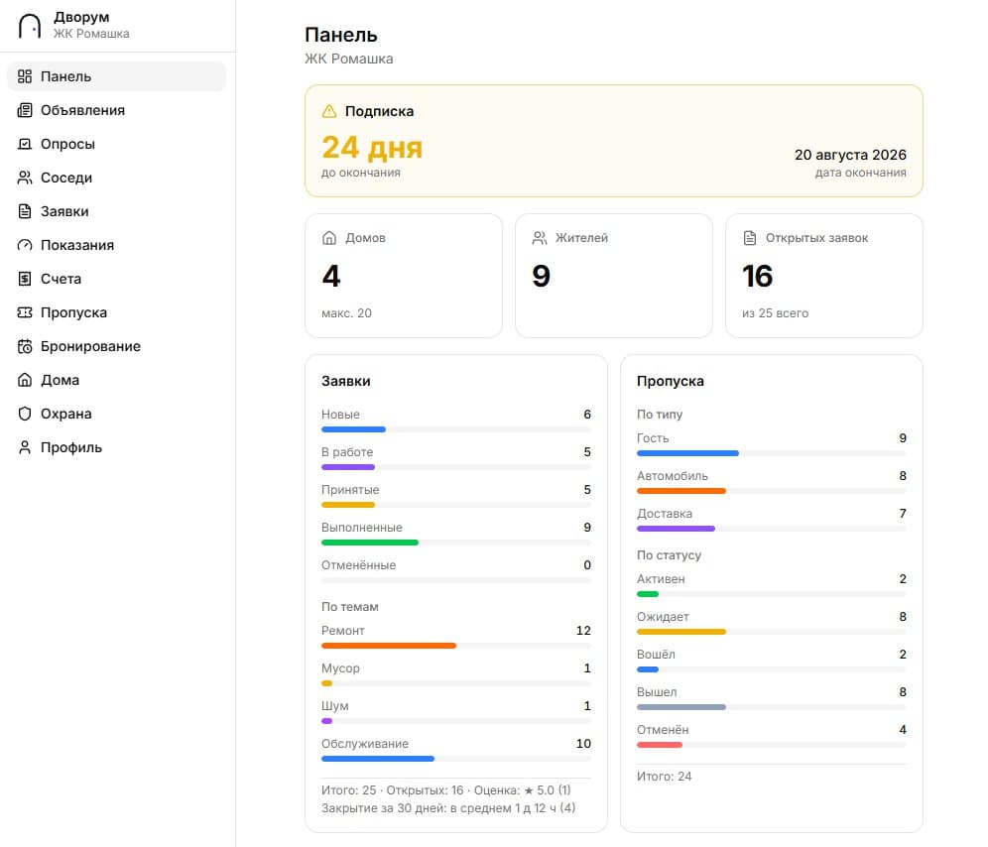This screenshot has width=988, height=847.
Task: Click the Мусор topic label
Action: tap(340, 668)
